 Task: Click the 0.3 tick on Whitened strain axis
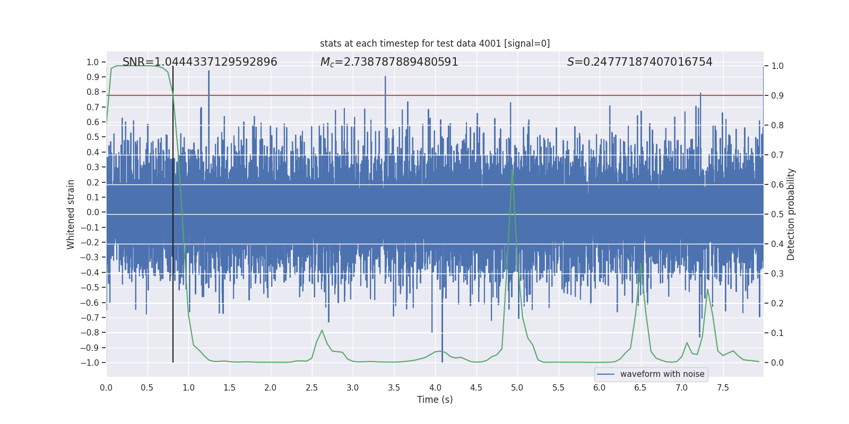click(93, 167)
